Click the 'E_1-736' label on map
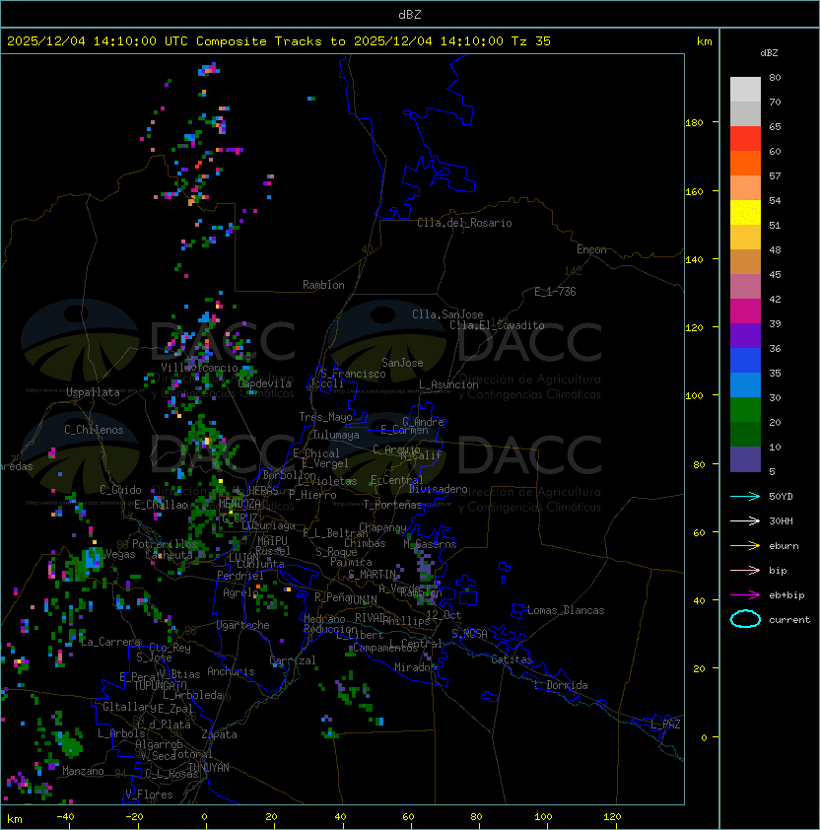Image resolution: width=820 pixels, height=830 pixels. click(x=555, y=292)
